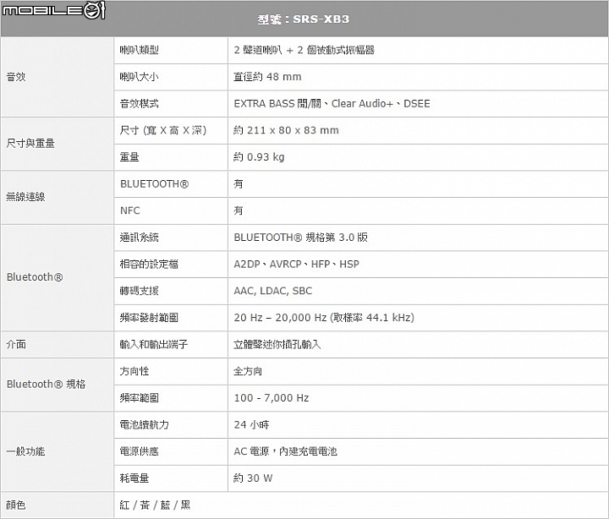Click the 方向性 label
The height and width of the screenshot is (519, 609).
(134, 371)
